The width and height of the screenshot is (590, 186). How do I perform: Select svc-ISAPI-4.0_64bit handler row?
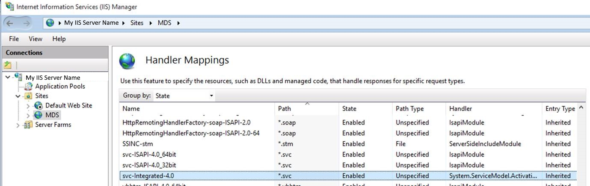pos(348,154)
